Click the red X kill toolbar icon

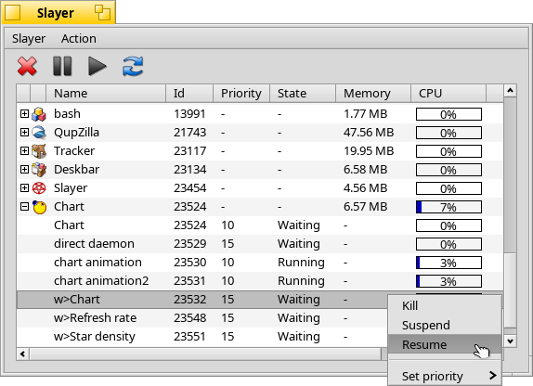tap(27, 66)
